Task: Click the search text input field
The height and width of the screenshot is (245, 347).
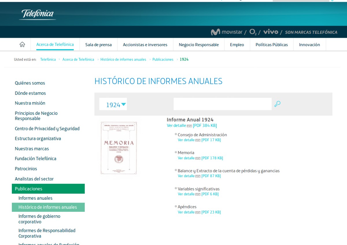Action: pos(222,104)
